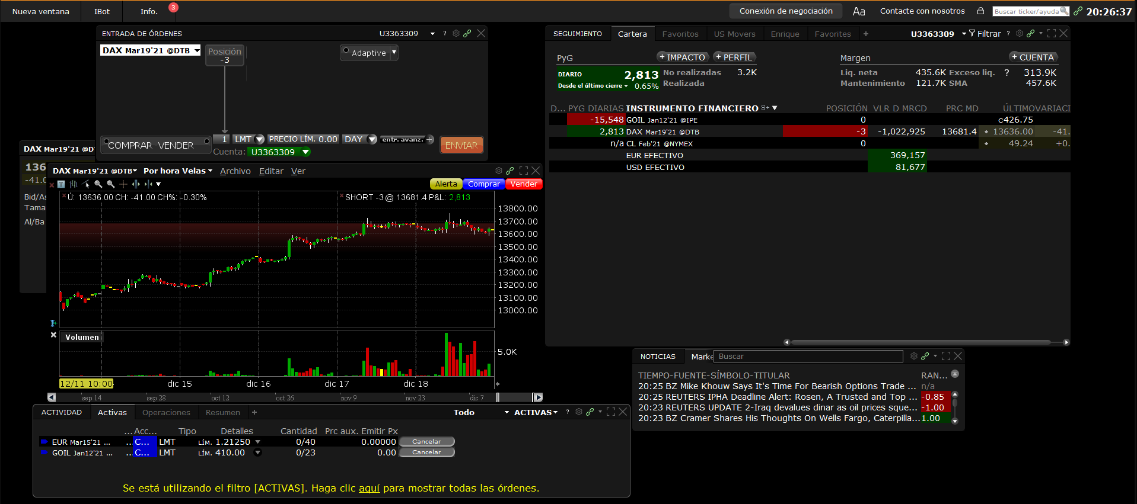Select the text T tool in the chart toolbar
The height and width of the screenshot is (504, 1137).
[61, 184]
